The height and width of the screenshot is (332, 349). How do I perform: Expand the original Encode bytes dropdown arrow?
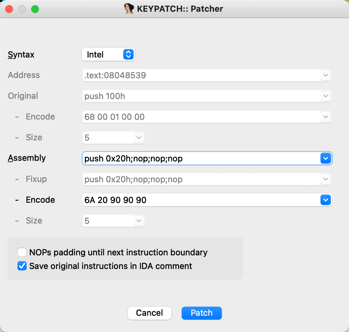click(x=326, y=117)
